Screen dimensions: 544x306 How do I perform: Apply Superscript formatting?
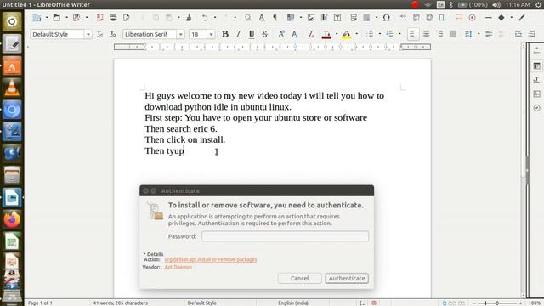tap(281, 34)
